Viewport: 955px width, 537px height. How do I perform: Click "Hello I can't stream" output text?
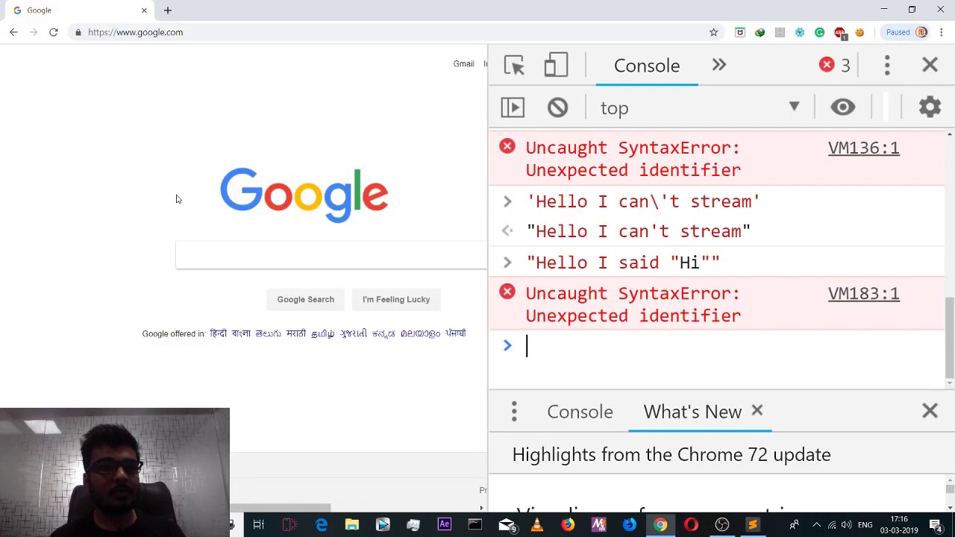tap(639, 231)
